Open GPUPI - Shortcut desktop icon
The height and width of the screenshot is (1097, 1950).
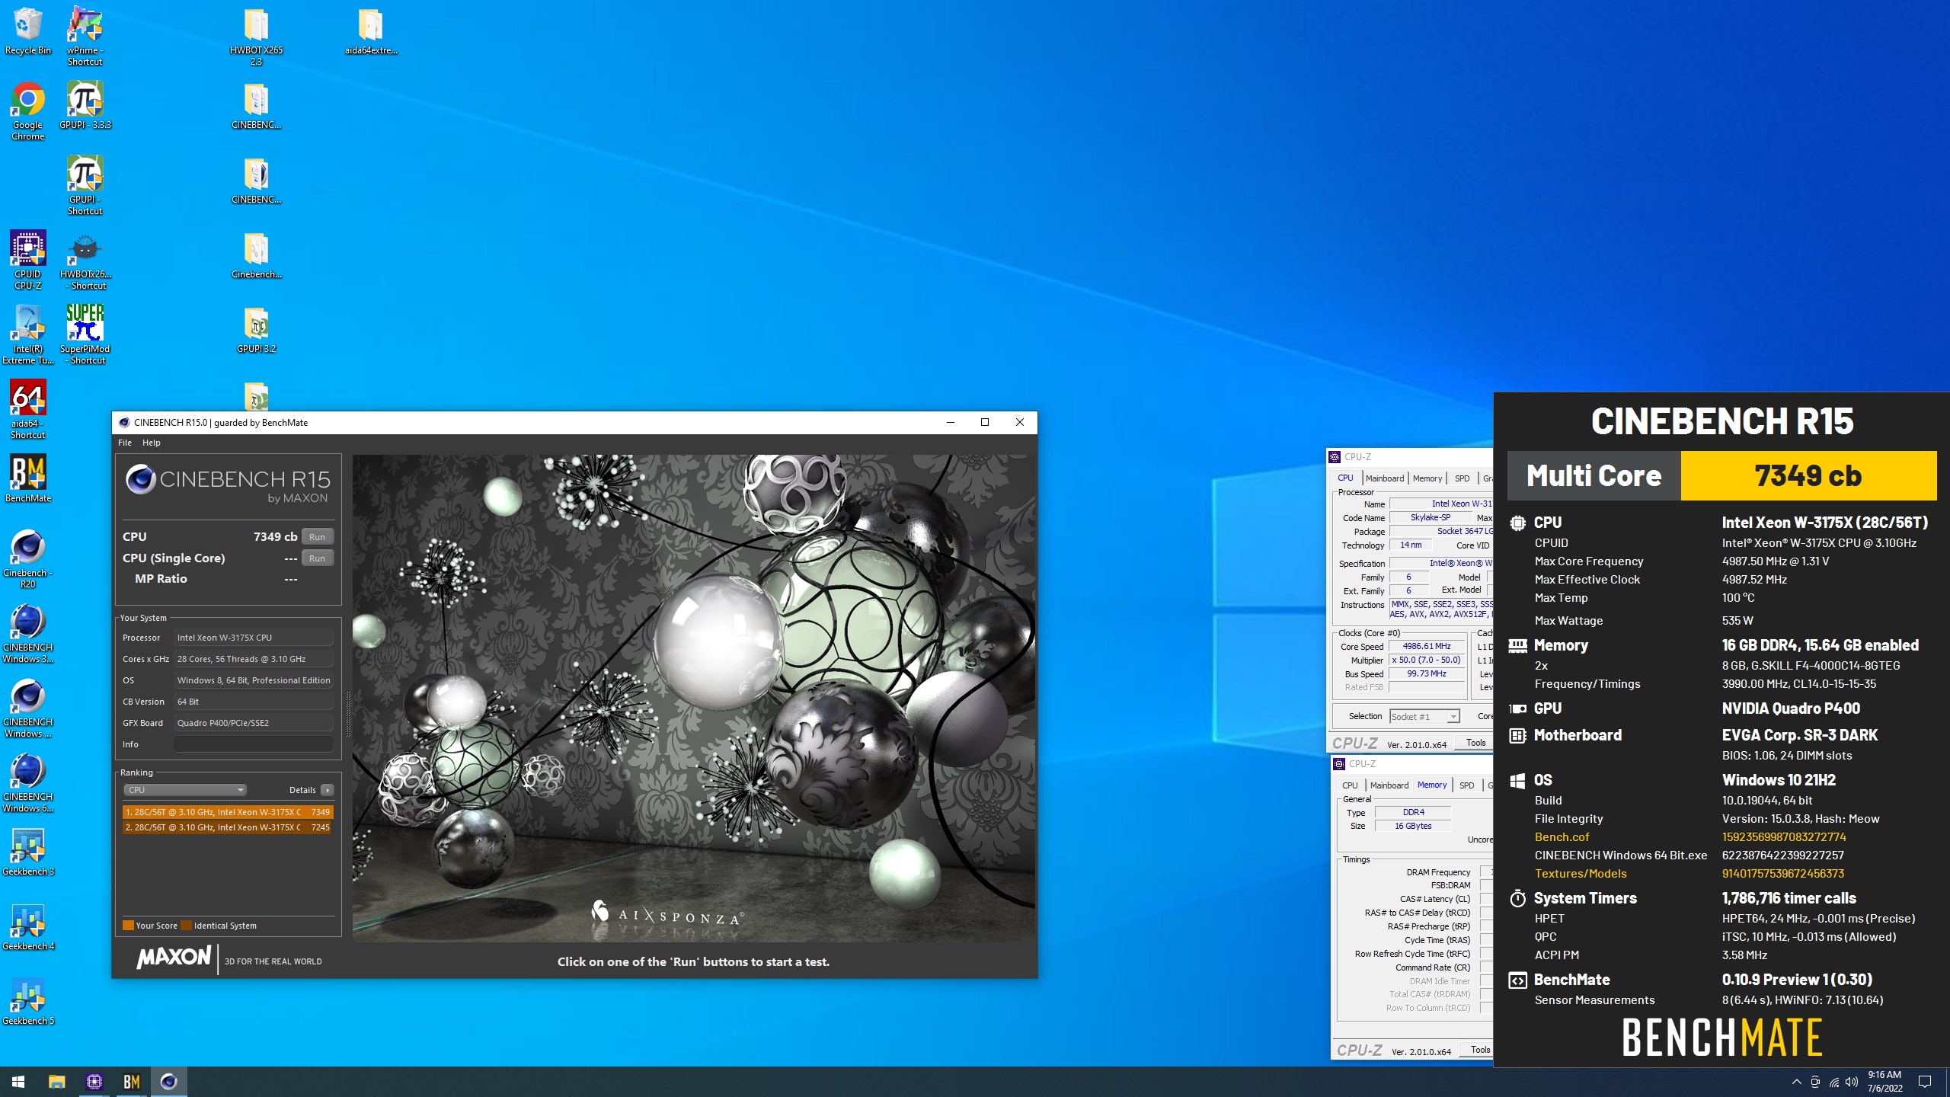(85, 186)
